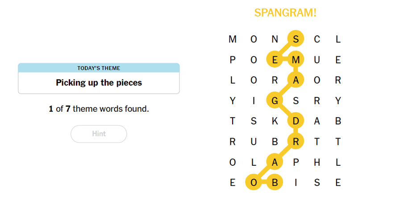Select the letter H tile

point(317,162)
